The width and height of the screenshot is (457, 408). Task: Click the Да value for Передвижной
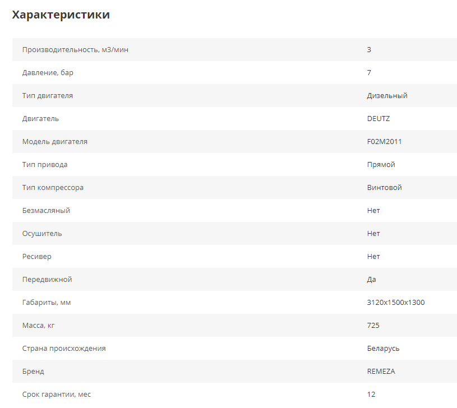point(372,280)
